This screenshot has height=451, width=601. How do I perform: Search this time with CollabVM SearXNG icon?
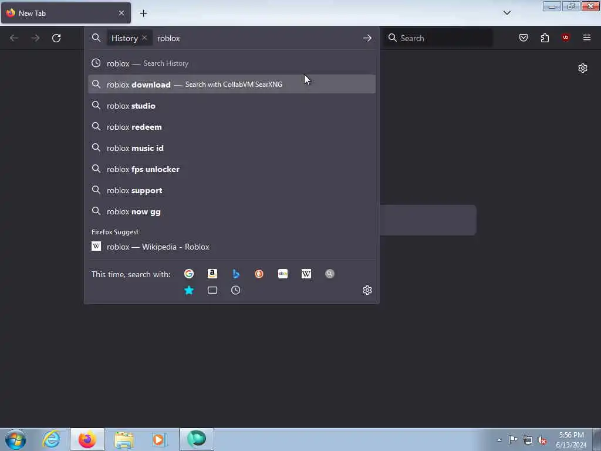coord(330,274)
